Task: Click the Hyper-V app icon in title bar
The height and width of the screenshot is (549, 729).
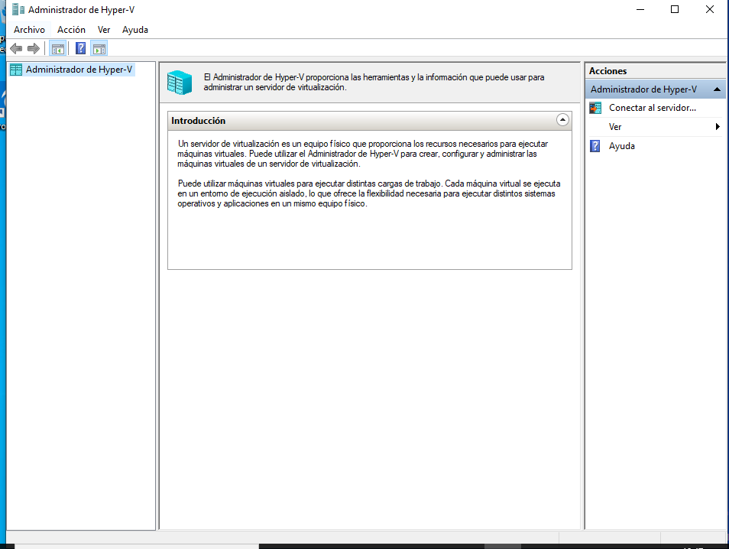Action: 18,10
